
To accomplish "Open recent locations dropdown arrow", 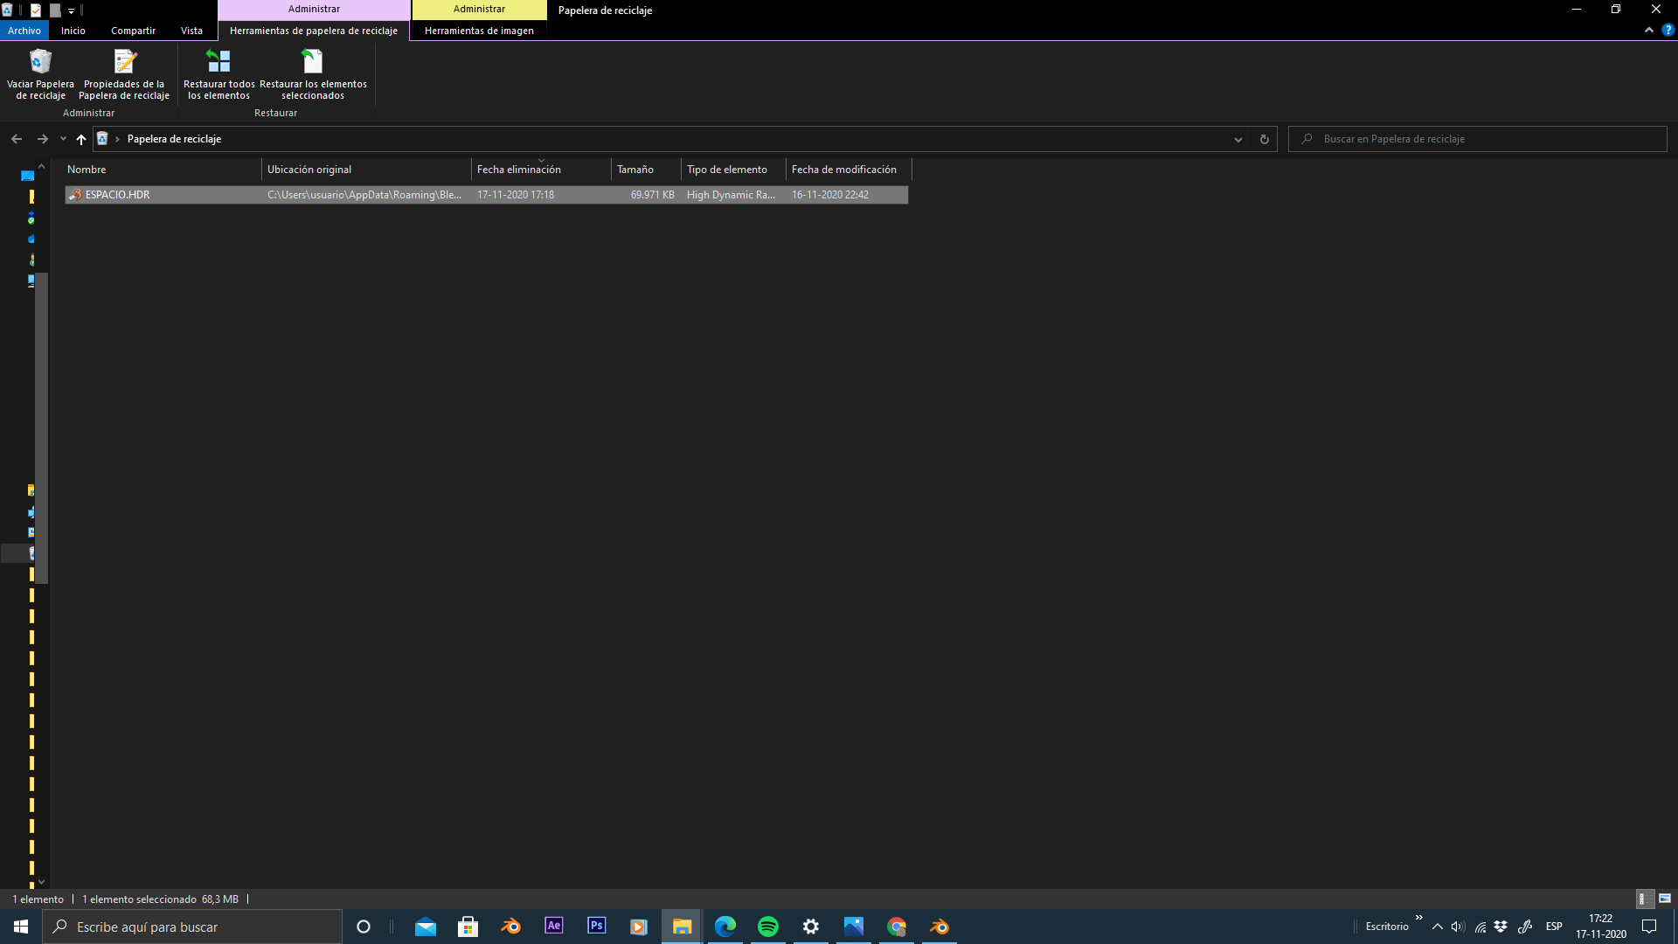I will coord(63,139).
